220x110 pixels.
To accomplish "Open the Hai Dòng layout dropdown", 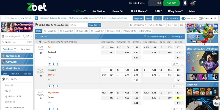I will tap(177, 36).
